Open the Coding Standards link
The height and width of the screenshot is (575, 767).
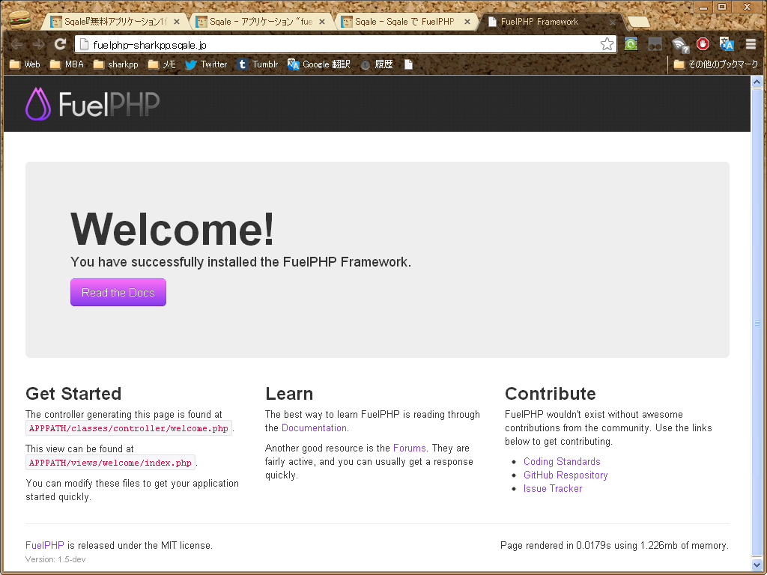point(562,461)
